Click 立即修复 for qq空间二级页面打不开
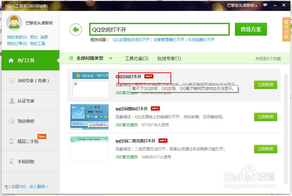The image size is (292, 196). coord(266,149)
